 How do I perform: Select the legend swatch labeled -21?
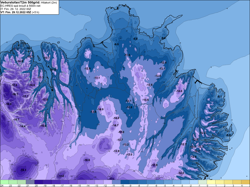click(30, 182)
